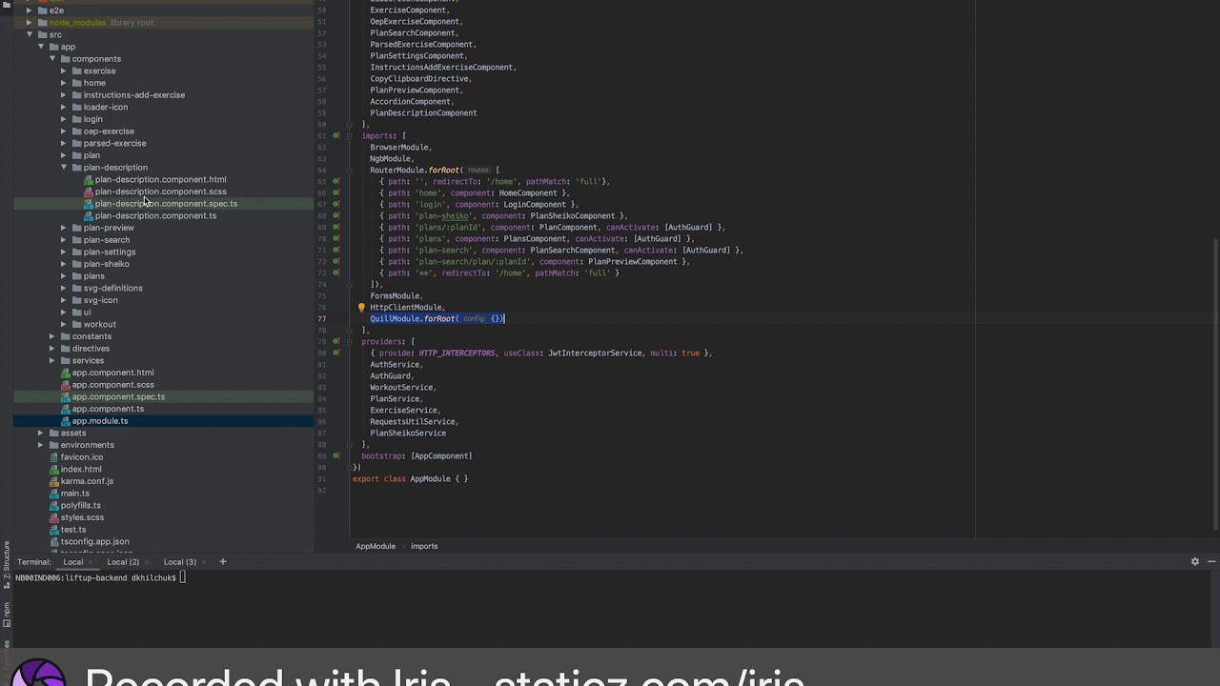Open karma.conf.js file

point(87,481)
